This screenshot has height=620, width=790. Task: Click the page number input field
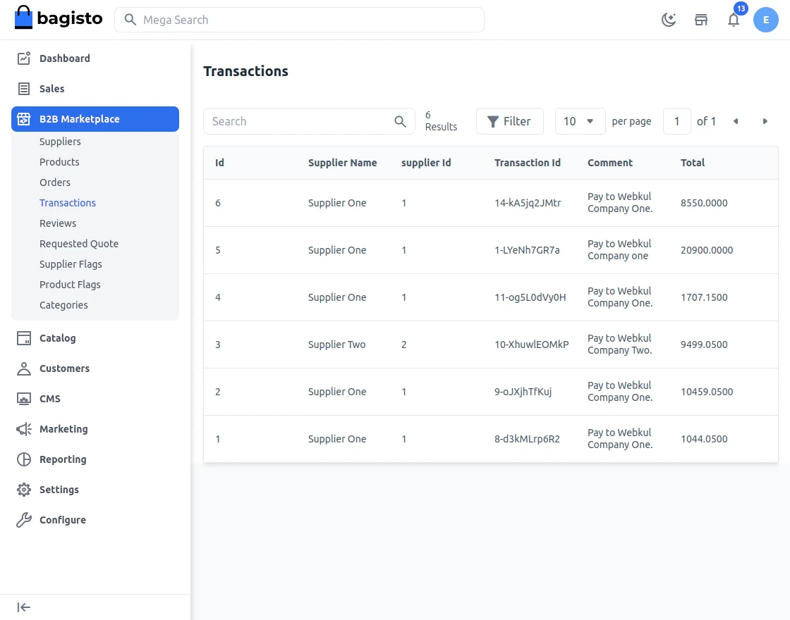(676, 121)
